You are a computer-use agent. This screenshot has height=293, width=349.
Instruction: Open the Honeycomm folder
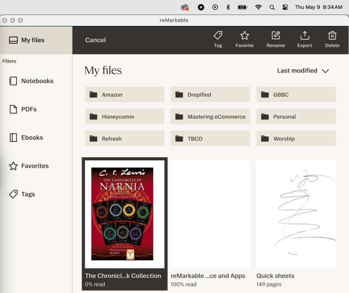click(x=124, y=117)
